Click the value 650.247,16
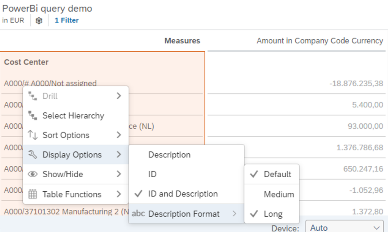The width and height of the screenshot is (388, 232). (x=363, y=169)
